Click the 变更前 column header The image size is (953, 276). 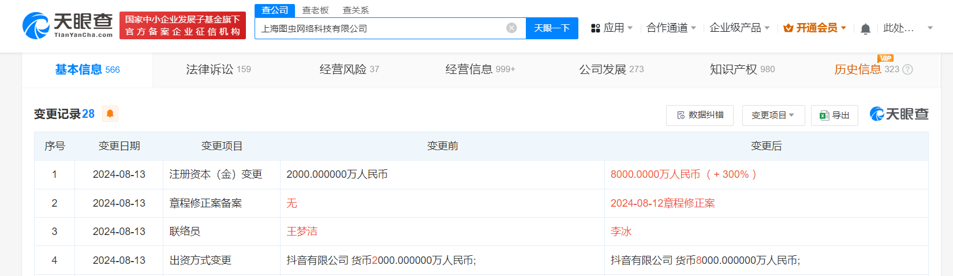442,146
